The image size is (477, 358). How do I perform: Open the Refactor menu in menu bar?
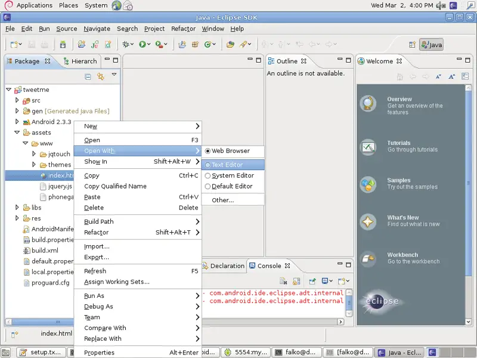click(x=183, y=29)
